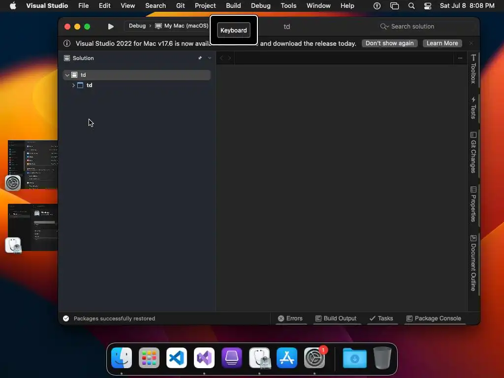504x378 pixels.
Task: Open the App Store from the Dock
Action: coord(287,358)
